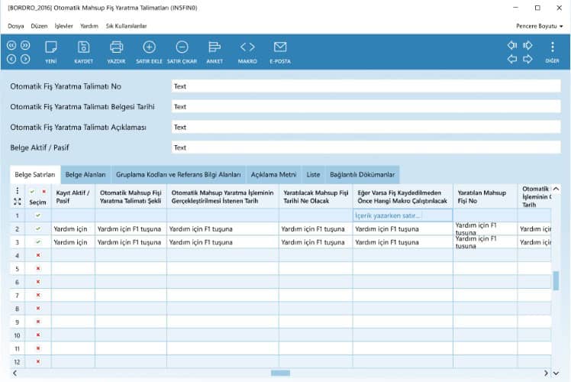
Task: Switch to the Açıklama Metni tab
Action: point(273,174)
